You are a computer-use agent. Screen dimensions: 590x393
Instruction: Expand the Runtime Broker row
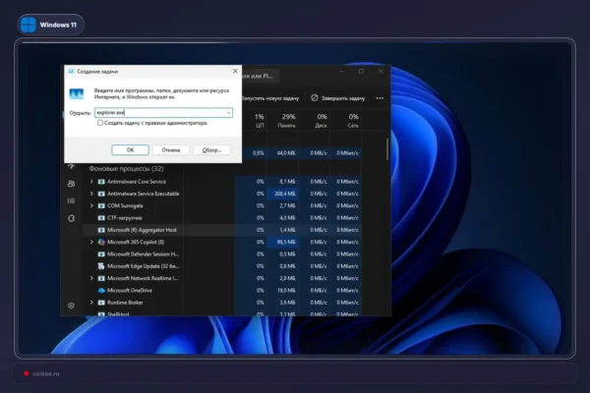coord(91,303)
